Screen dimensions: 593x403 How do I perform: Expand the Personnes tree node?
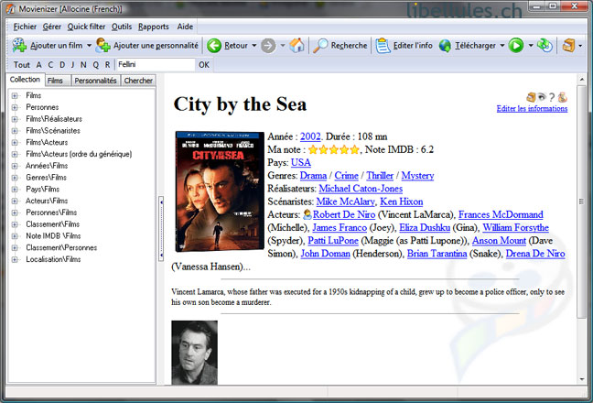tap(15, 107)
